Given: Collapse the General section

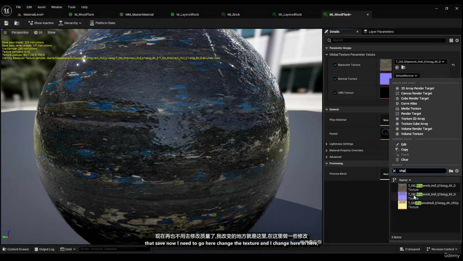Looking at the screenshot, I should (327, 109).
